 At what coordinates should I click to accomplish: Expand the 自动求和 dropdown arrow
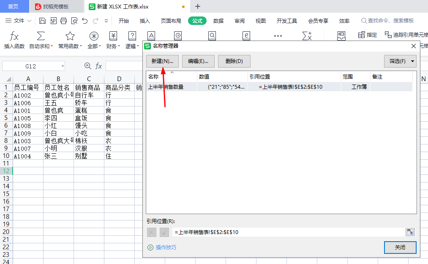[x=52, y=46]
